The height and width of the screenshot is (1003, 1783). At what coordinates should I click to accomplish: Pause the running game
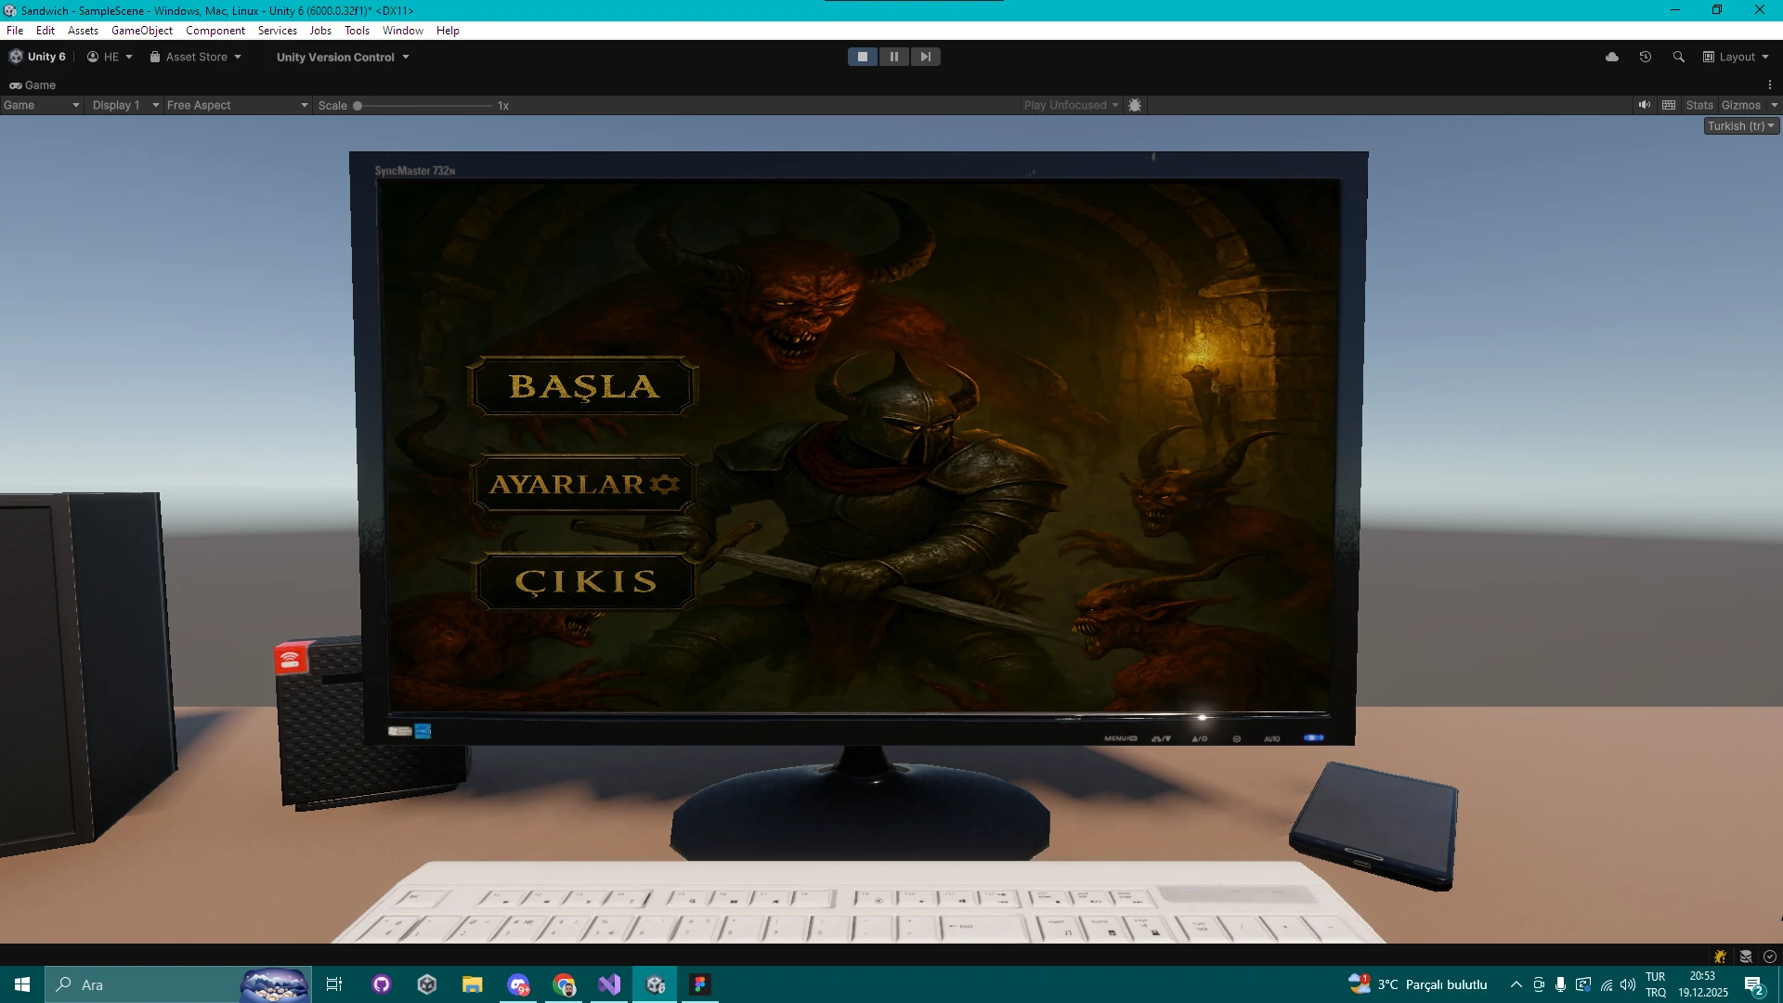point(893,57)
